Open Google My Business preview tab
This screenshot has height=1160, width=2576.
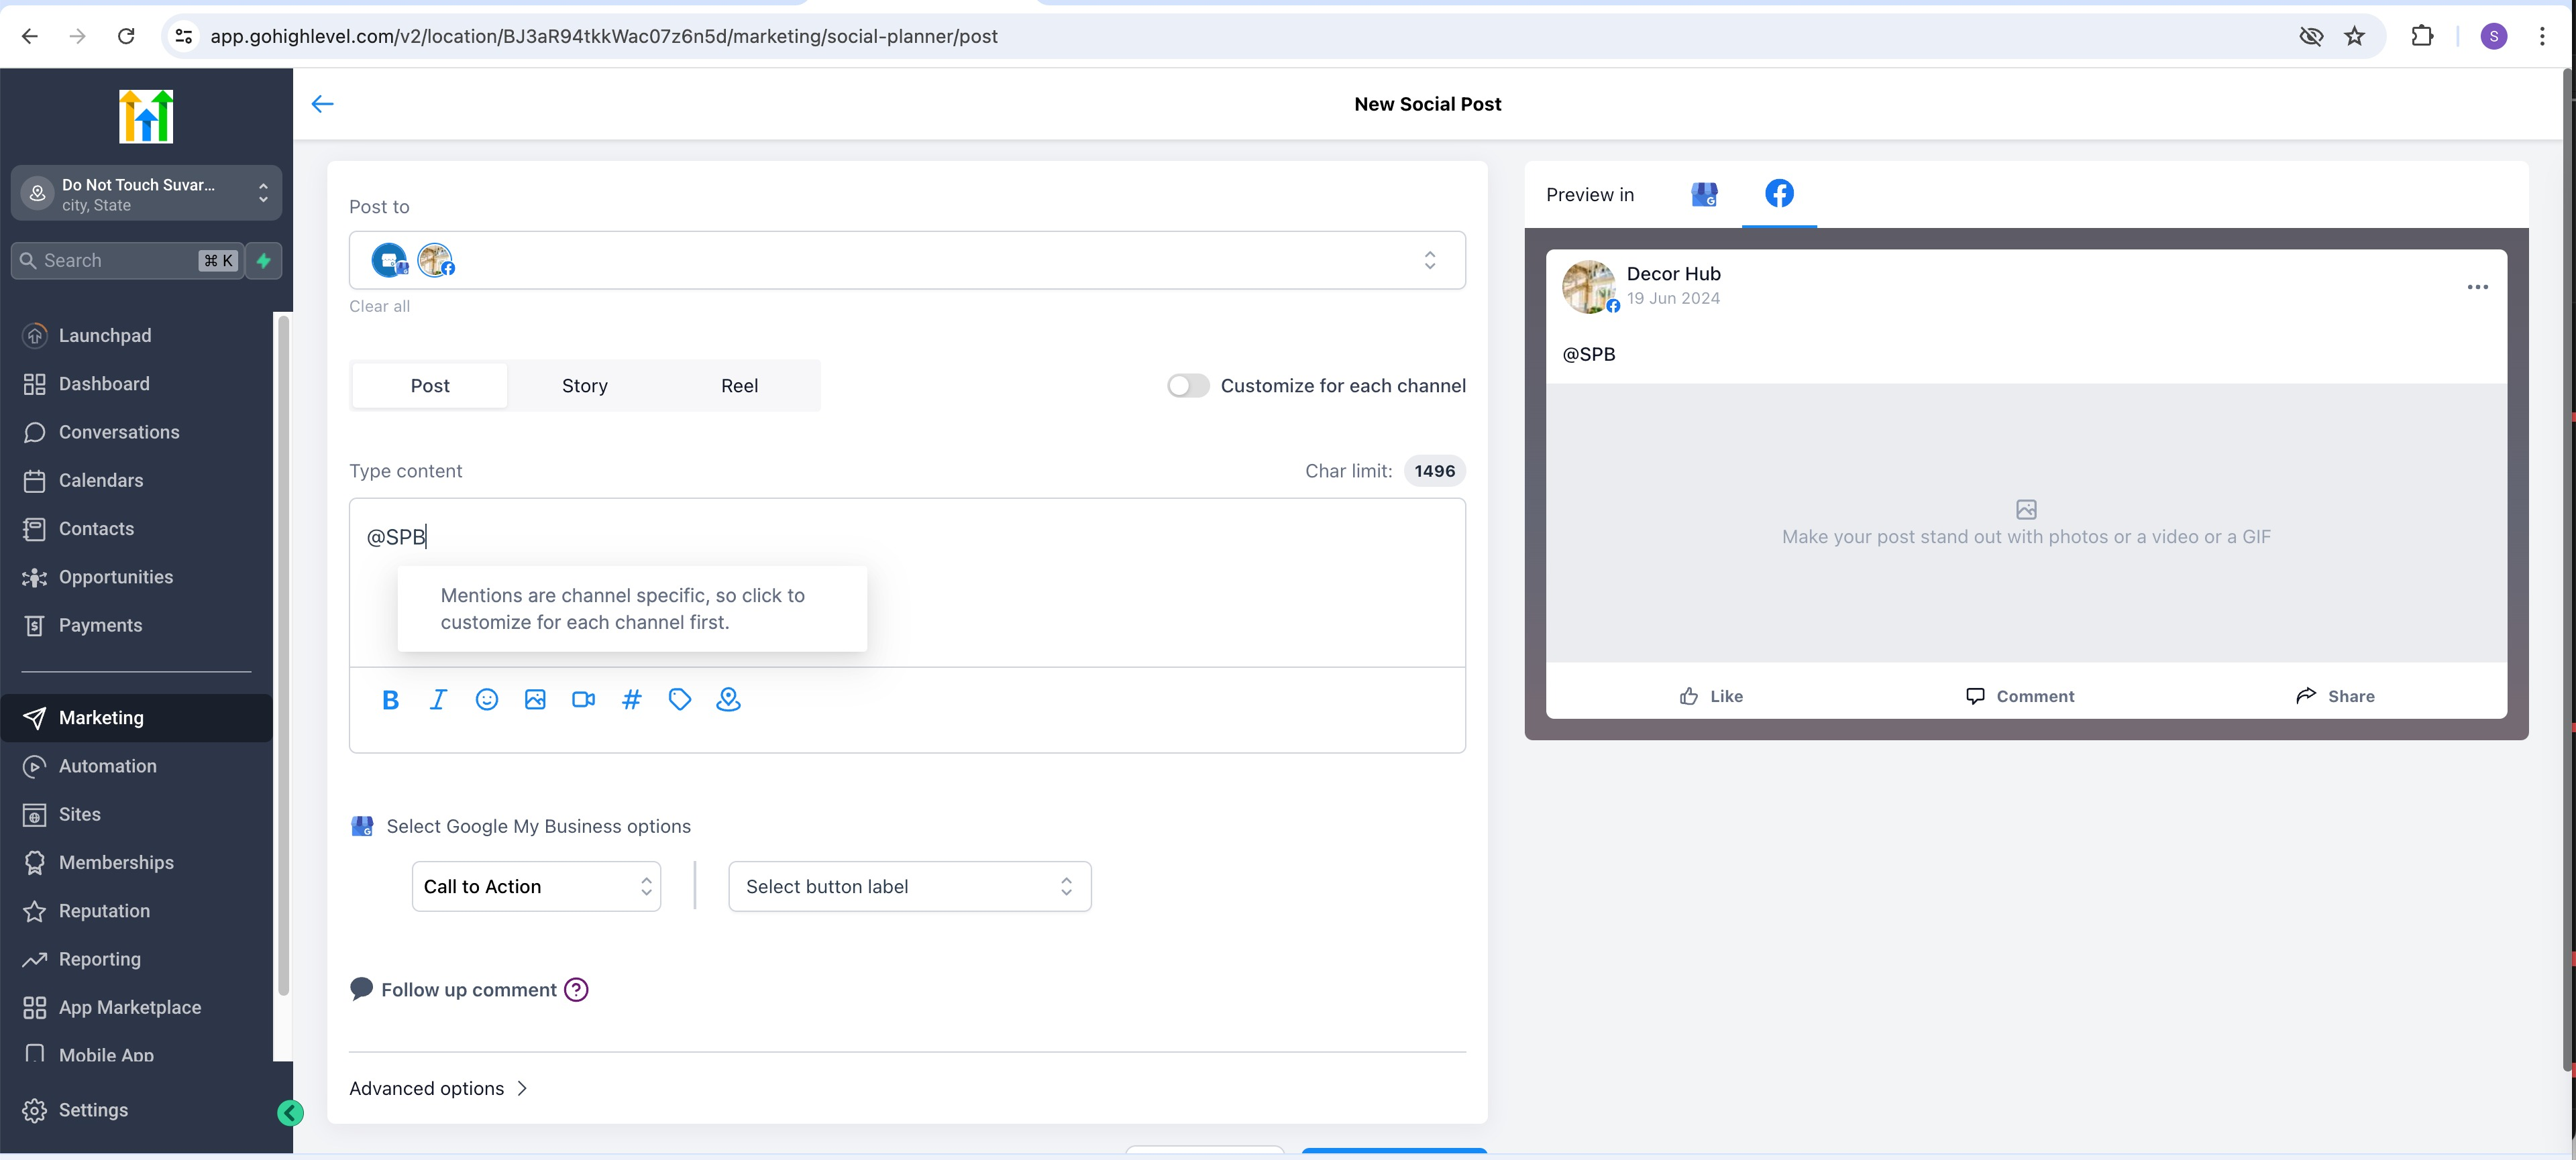[1704, 194]
